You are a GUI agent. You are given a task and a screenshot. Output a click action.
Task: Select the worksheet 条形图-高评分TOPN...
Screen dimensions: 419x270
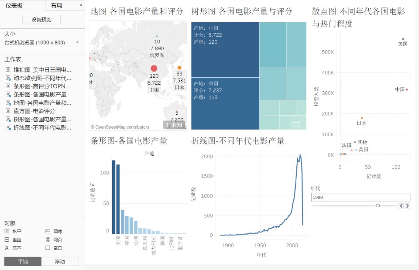pos(42,86)
